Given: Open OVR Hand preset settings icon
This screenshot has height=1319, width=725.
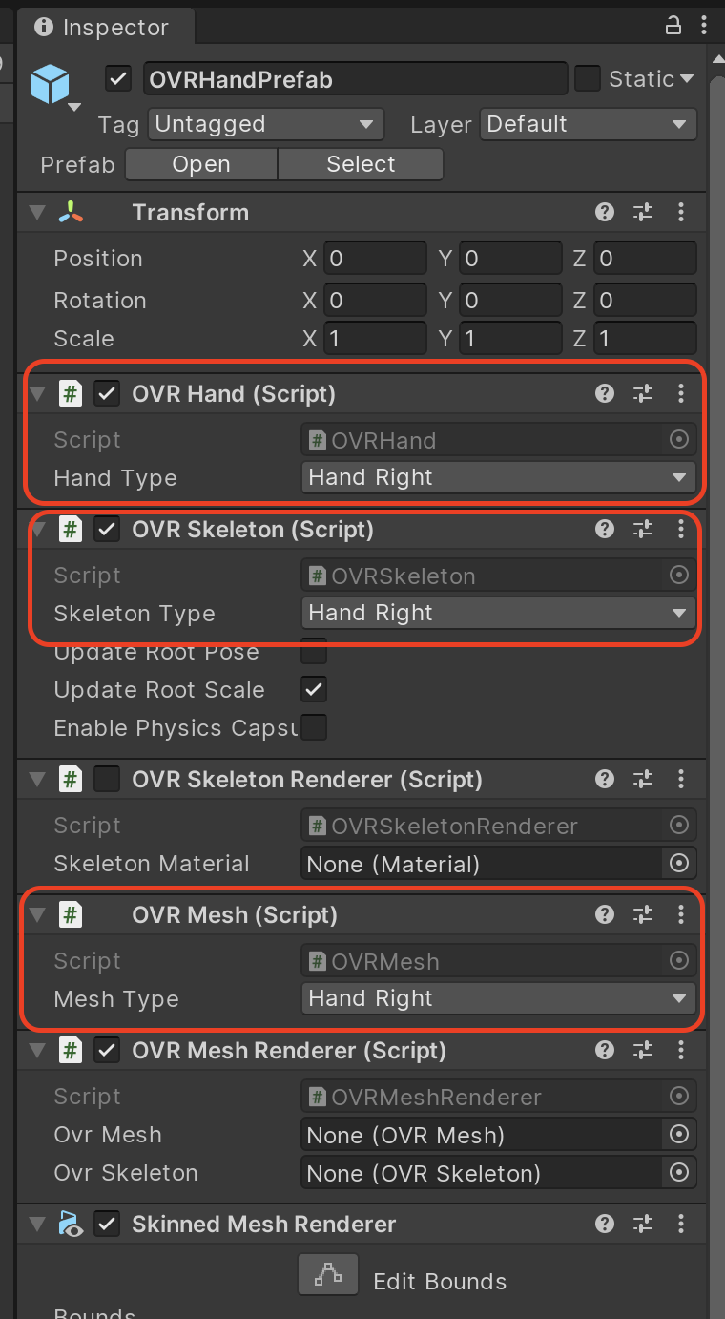Looking at the screenshot, I should pos(643,393).
